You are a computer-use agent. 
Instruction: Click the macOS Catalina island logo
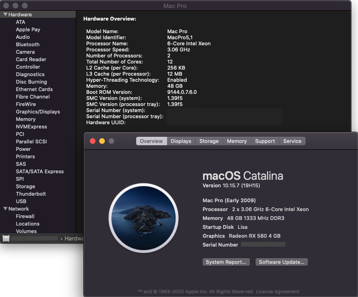(x=144, y=218)
